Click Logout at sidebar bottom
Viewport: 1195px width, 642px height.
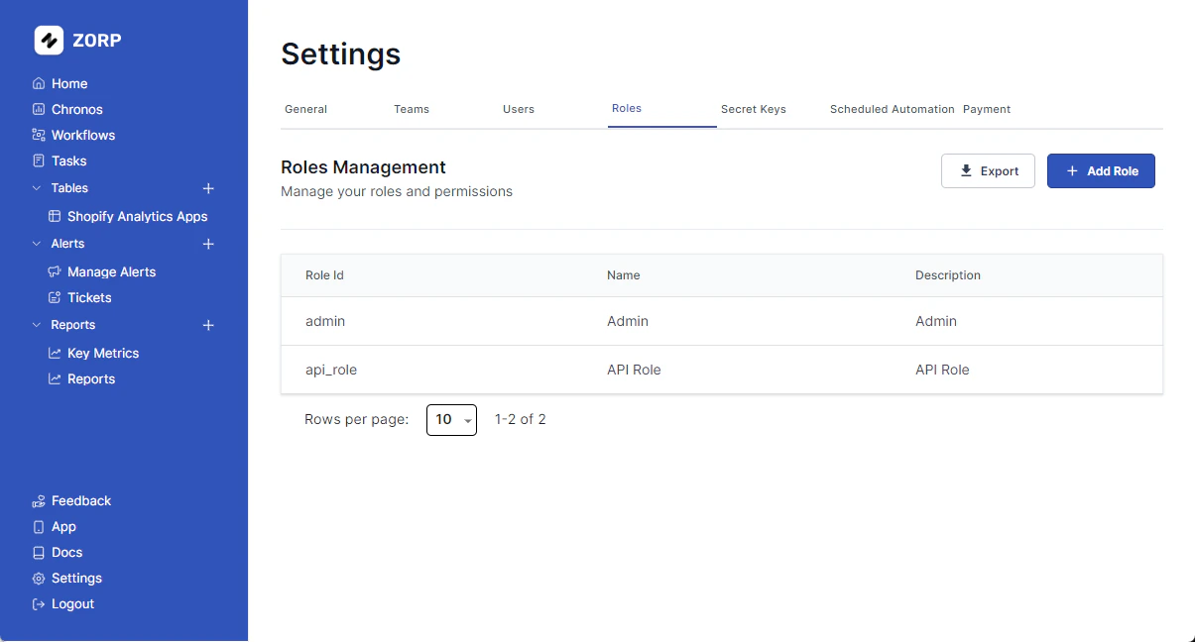[71, 603]
